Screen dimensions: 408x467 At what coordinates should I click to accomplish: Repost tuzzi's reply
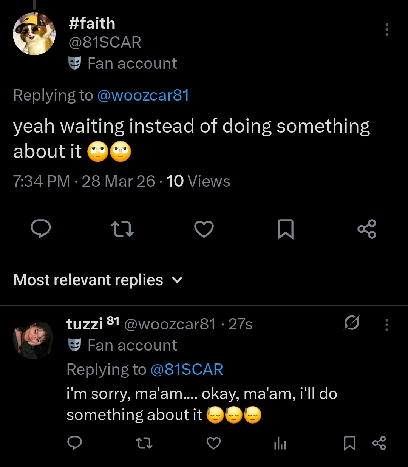point(144,443)
